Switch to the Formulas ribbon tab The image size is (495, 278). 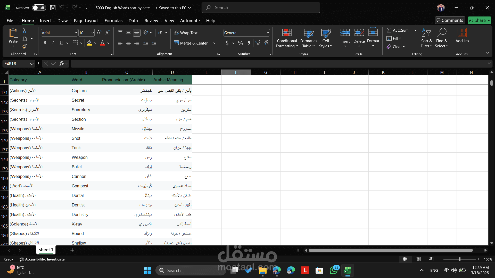[113, 21]
